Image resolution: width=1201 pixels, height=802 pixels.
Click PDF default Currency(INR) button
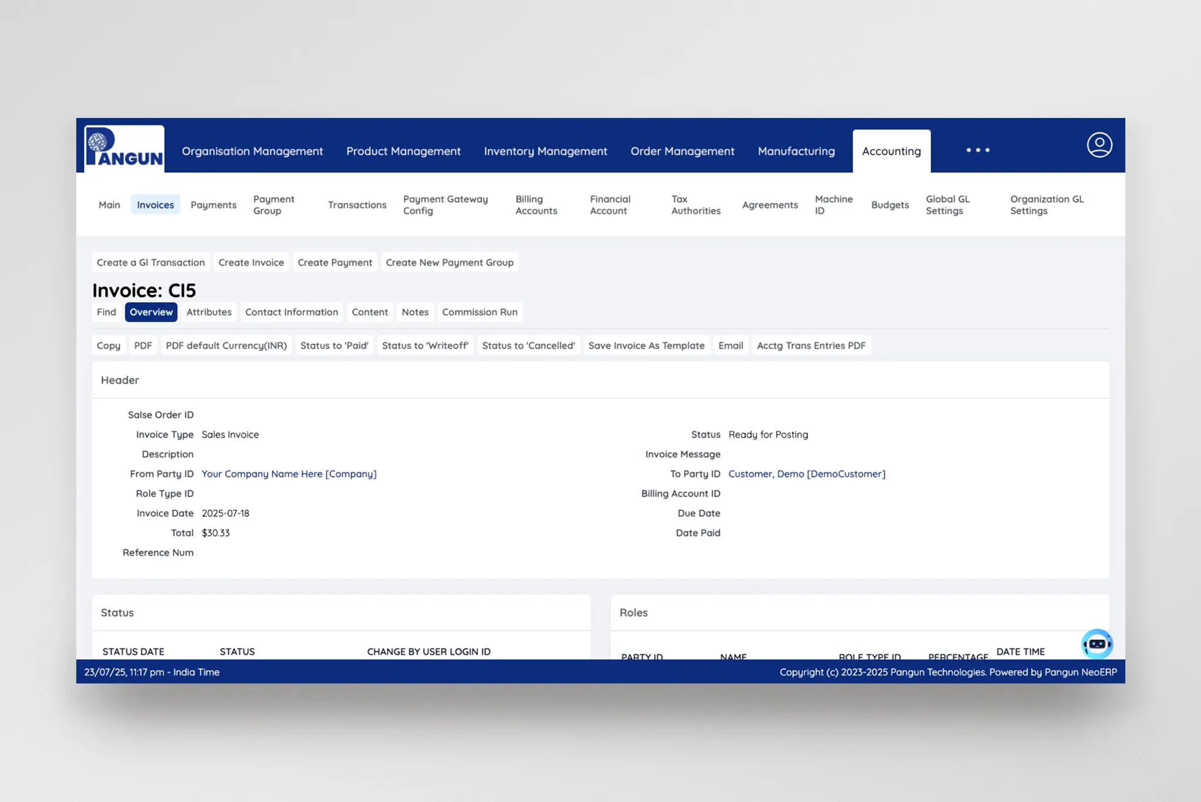(x=226, y=346)
